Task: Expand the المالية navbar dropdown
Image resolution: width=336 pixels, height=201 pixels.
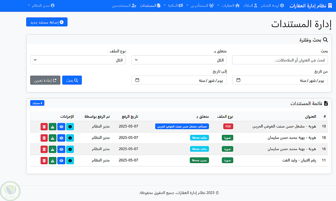Action: click(173, 6)
